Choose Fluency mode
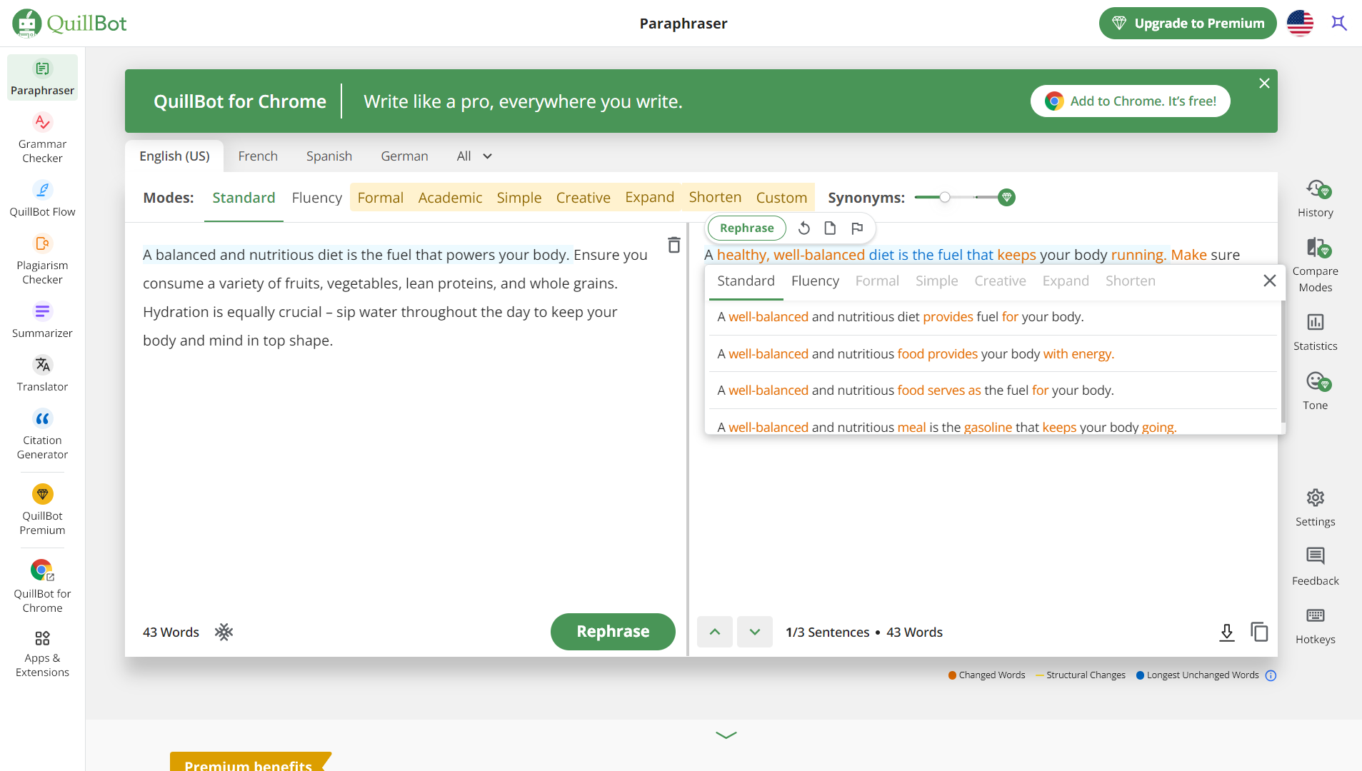Image resolution: width=1362 pixels, height=771 pixels. (x=317, y=197)
